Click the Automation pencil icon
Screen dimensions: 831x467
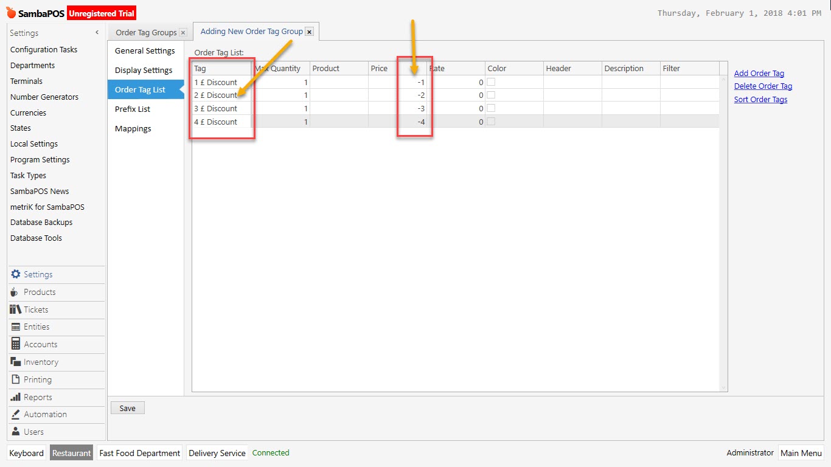15,414
